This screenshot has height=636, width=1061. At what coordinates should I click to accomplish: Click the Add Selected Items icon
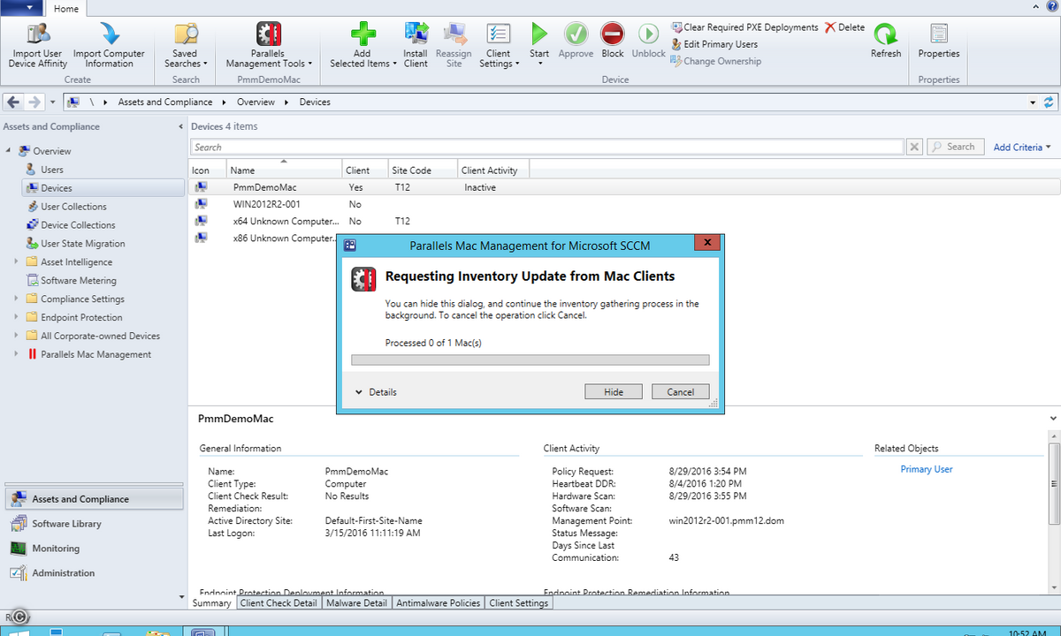click(x=363, y=34)
